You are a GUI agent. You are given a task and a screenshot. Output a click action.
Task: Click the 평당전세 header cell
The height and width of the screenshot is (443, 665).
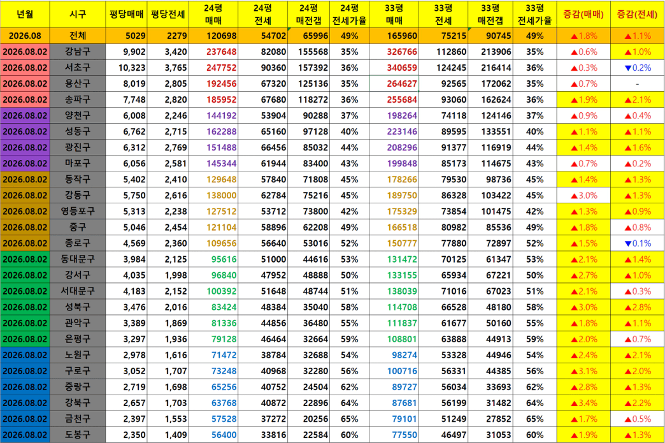(x=168, y=15)
